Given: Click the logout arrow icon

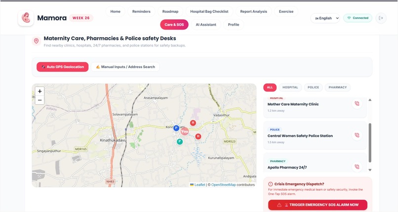Looking at the screenshot, I should click(x=381, y=18).
